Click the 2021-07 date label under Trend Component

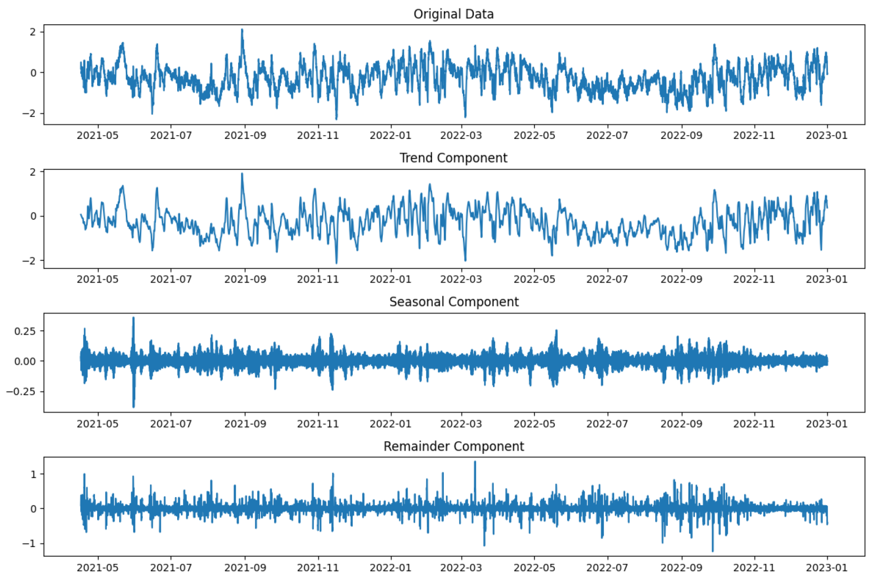coord(171,279)
